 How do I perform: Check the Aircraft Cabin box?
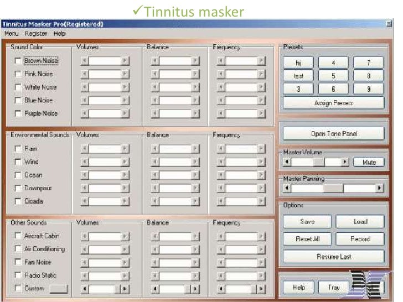point(18,236)
